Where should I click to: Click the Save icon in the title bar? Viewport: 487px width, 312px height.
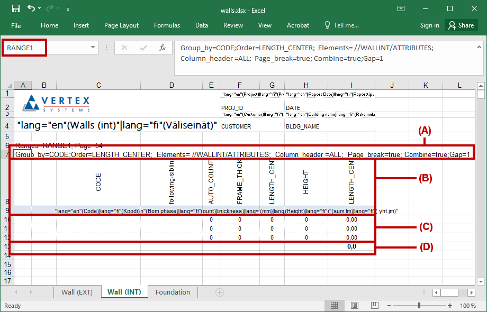point(15,9)
